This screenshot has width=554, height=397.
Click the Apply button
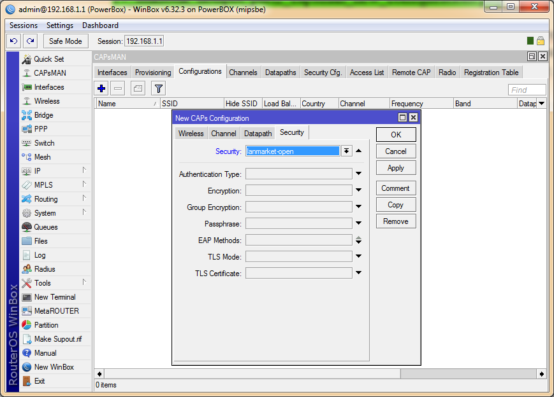click(x=396, y=168)
